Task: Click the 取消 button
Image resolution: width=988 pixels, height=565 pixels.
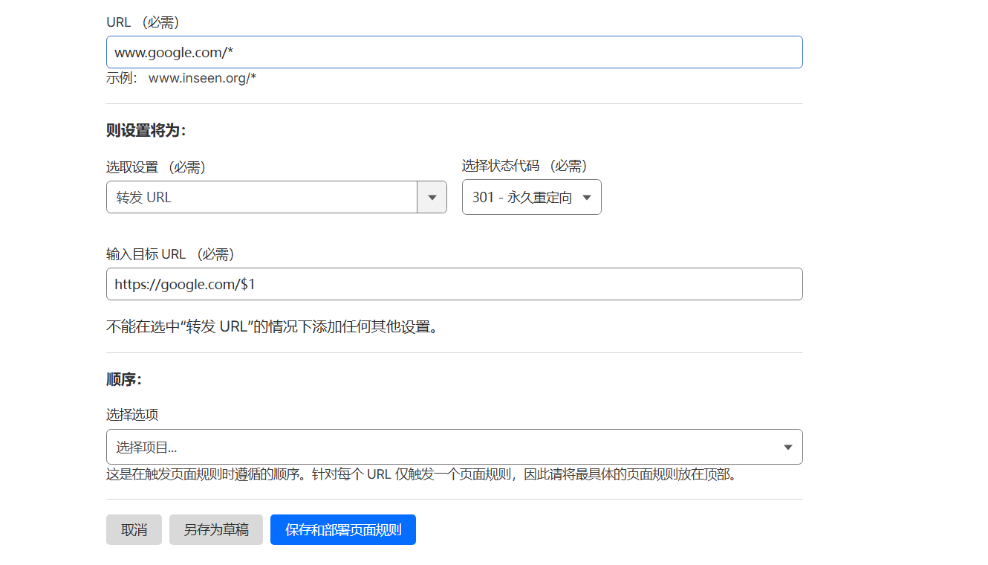Action: [134, 529]
